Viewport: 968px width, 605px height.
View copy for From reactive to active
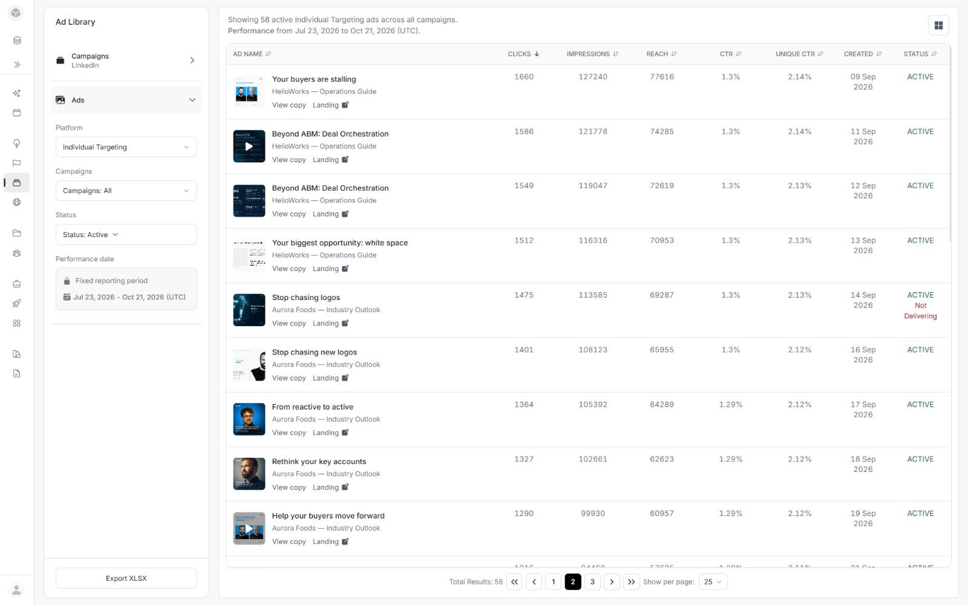click(x=289, y=433)
